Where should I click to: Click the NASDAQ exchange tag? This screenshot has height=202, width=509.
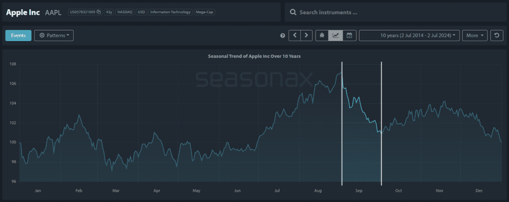point(124,12)
